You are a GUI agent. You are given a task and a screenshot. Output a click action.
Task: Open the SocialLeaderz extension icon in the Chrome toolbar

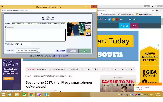click(x=157, y=11)
